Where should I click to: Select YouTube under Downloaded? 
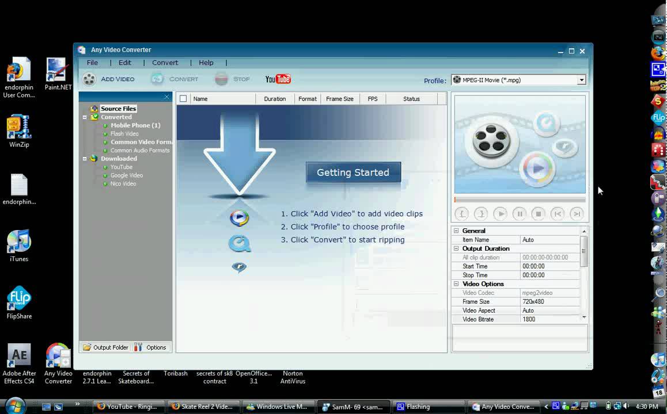pos(121,167)
